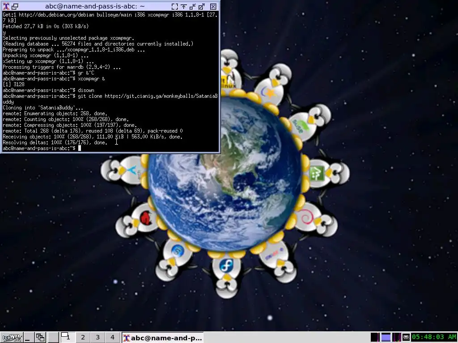Viewport: 458px width, 343px height.
Task: Click the "remote: Counting objects" line
Action: 66,119
